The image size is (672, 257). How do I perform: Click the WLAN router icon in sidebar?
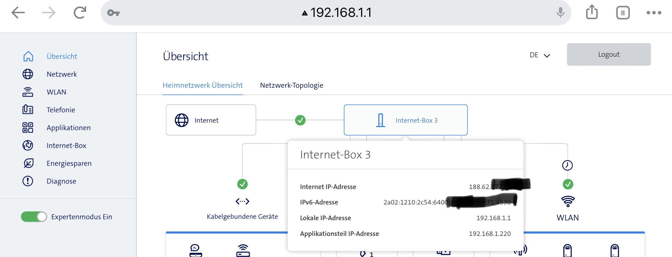click(28, 92)
